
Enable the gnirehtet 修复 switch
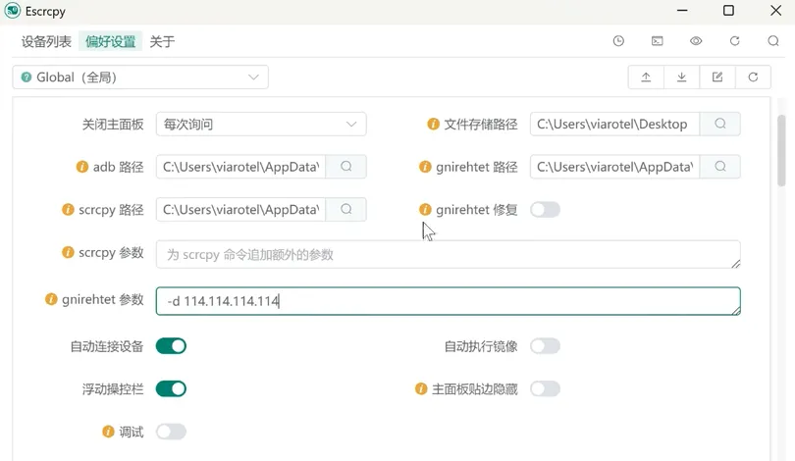click(545, 209)
